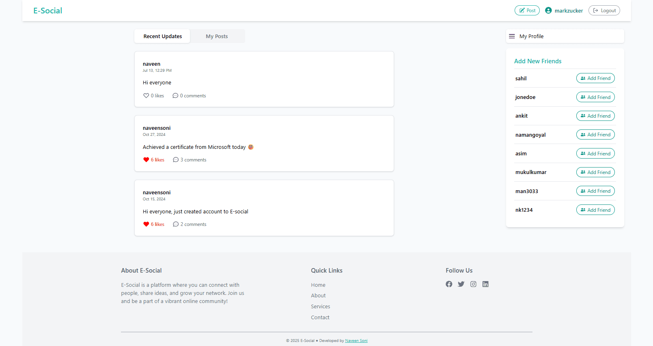Click naveensoni author name on Oct 15 post
Viewport: 653px width, 346px height.
[157, 193]
